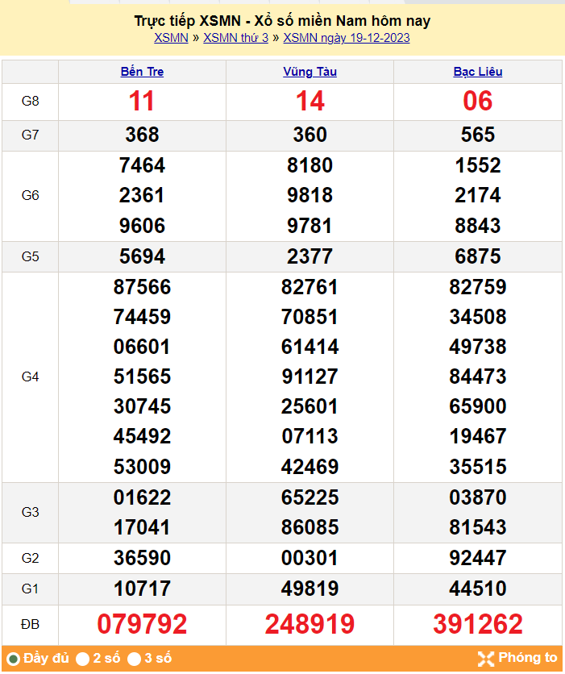Select the Đầy đủ radio option
Viewport: 565px width, 674px height.
tap(13, 659)
